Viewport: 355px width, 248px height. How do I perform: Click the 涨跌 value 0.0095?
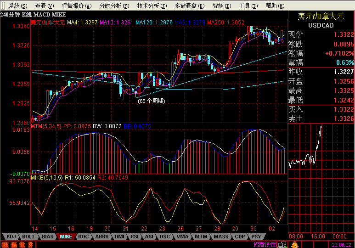344,44
